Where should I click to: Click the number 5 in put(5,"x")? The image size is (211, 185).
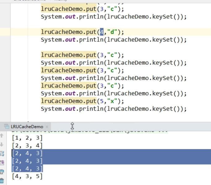102,101
